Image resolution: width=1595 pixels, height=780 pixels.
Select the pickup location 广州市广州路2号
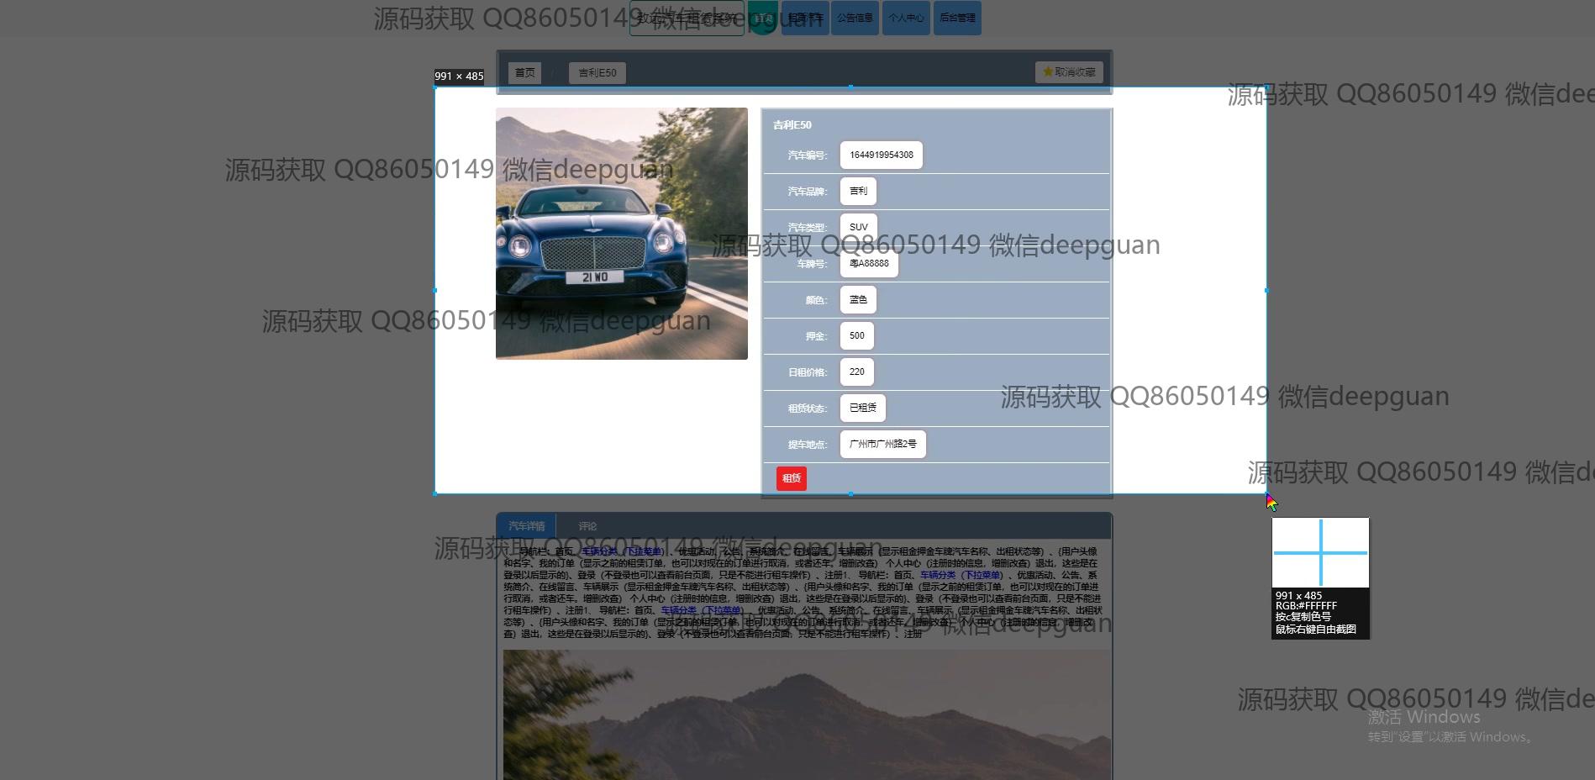coord(883,444)
